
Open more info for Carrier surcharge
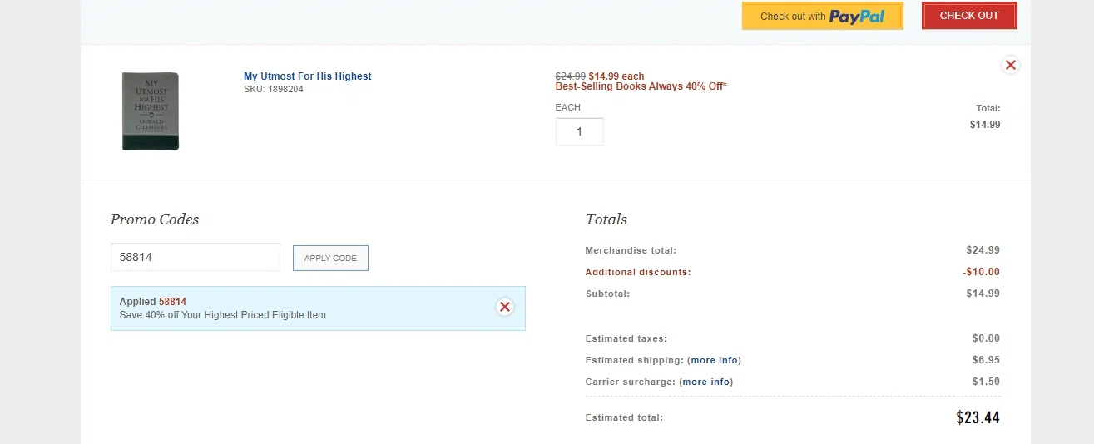(x=706, y=382)
